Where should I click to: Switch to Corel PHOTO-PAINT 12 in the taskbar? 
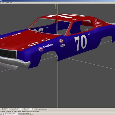point(25,114)
